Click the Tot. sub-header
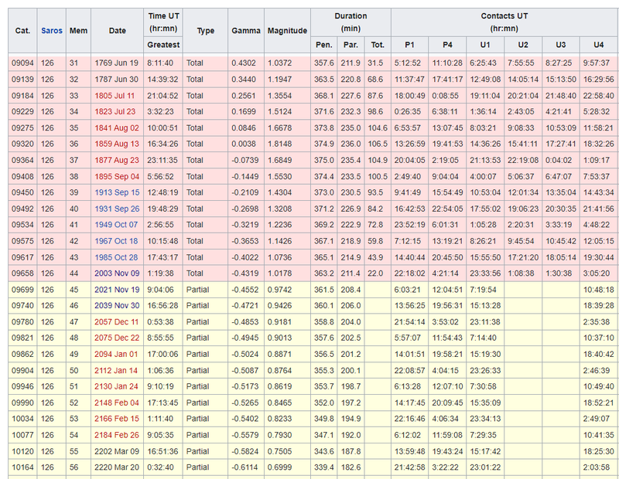Image resolution: width=619 pixels, height=479 pixels. (x=378, y=45)
